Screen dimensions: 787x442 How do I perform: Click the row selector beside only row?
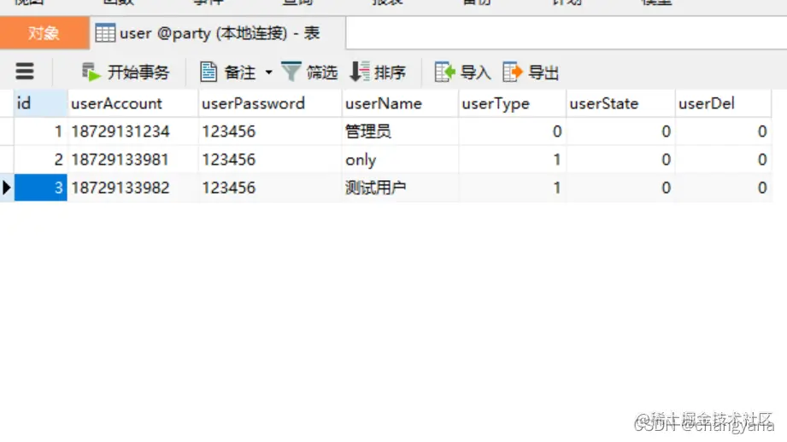7,160
